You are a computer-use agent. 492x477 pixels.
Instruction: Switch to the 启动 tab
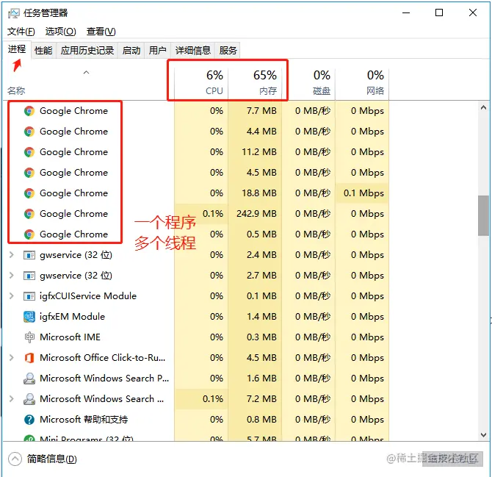tap(131, 50)
